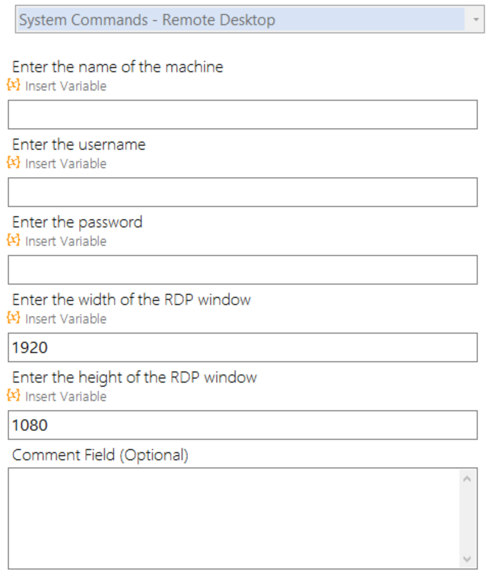This screenshot has height=576, width=489.
Task: Click the variable icon under machine name
Action: click(14, 85)
